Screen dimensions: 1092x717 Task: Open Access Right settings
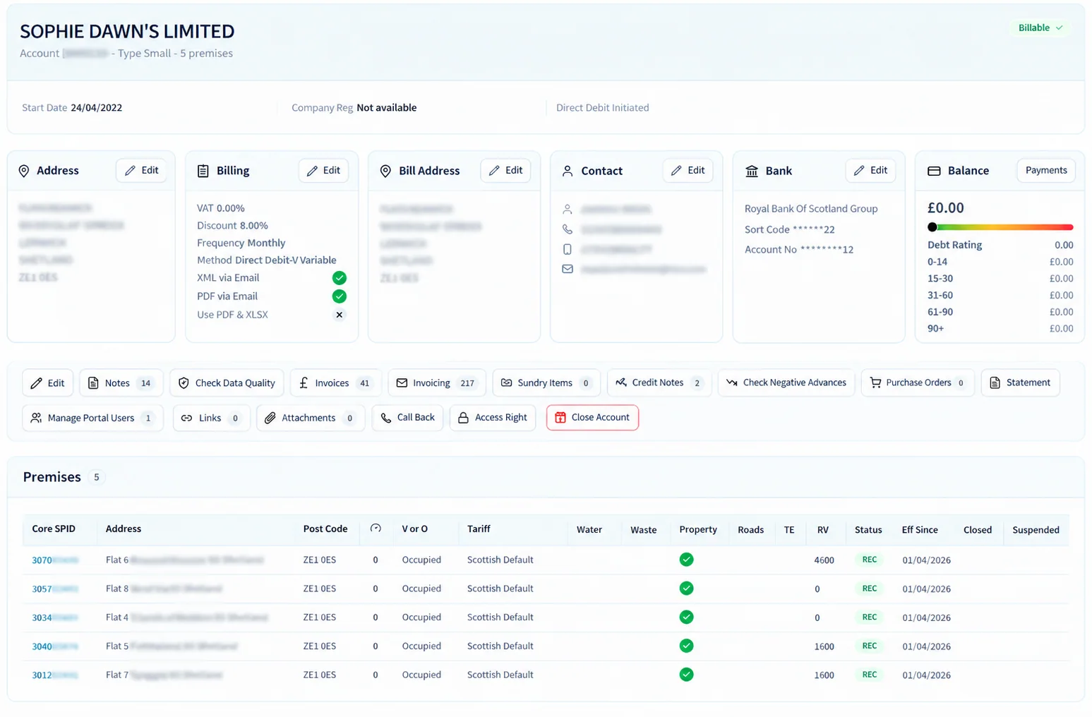tap(493, 418)
